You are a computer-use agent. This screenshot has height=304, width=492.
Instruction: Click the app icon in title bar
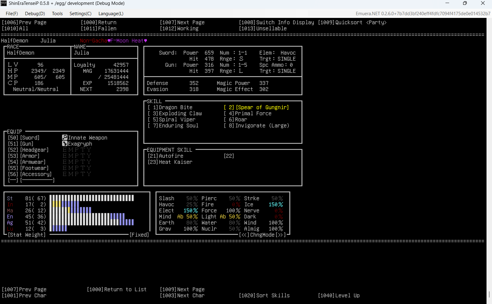[x=4, y=3]
